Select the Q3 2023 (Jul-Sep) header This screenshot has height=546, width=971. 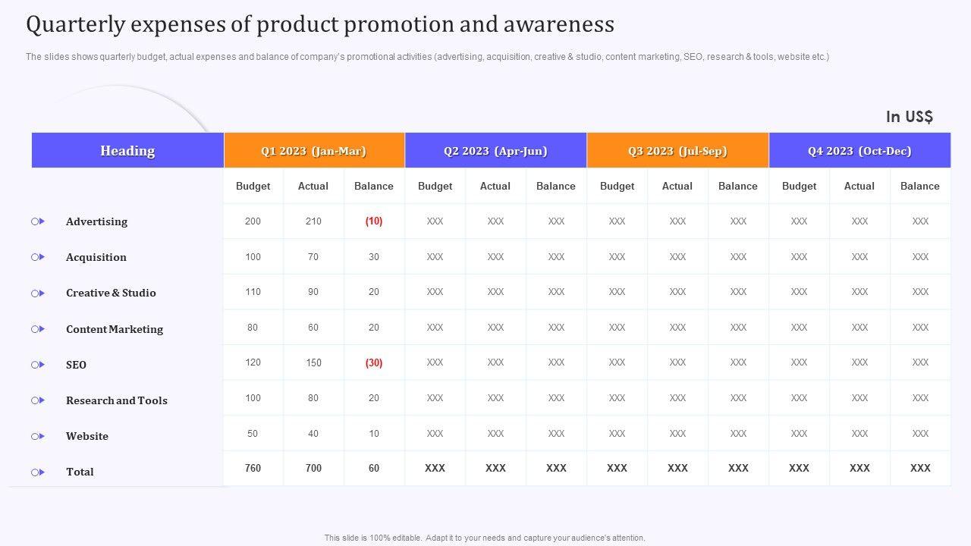[x=677, y=151]
